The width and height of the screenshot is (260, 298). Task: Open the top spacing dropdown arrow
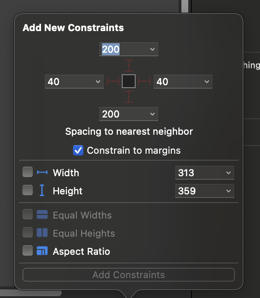pyautogui.click(x=152, y=49)
